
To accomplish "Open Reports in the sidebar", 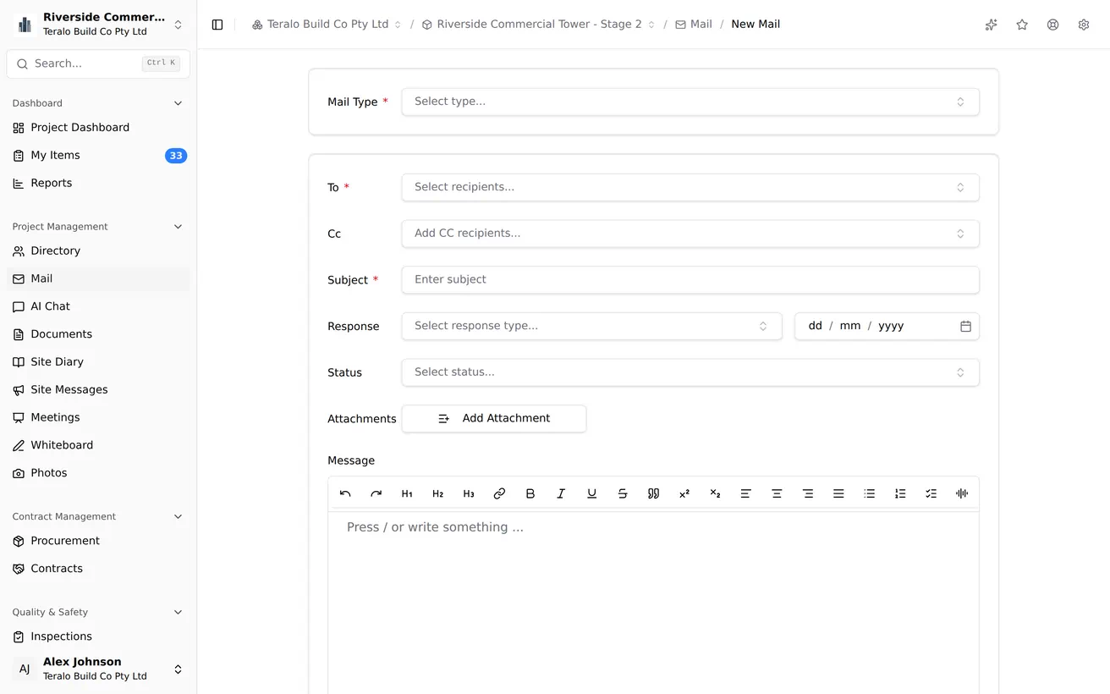I will 98,184.
